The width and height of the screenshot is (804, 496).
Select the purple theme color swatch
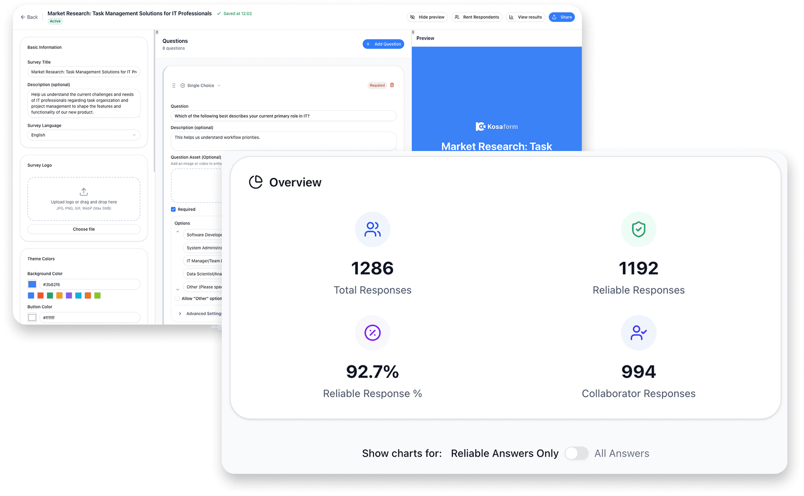point(69,295)
